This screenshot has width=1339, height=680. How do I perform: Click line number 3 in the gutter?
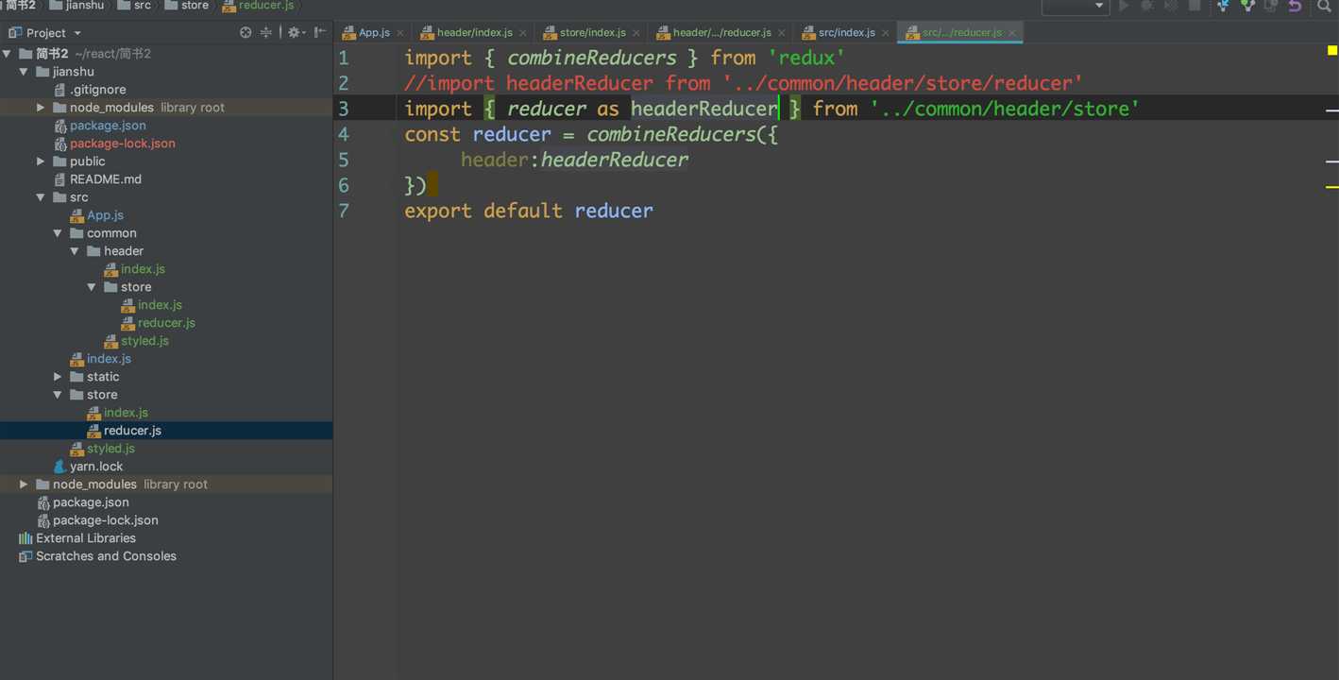coord(344,109)
